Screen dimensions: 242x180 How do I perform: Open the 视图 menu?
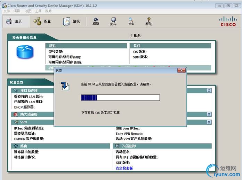pos(28,11)
